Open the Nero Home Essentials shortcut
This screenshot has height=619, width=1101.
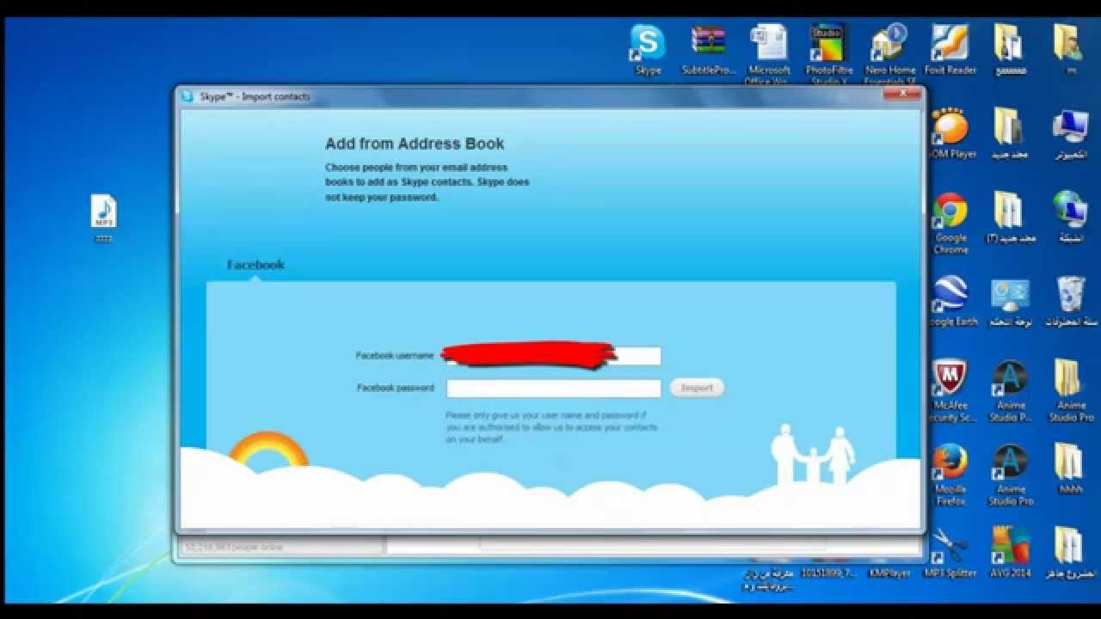[890, 52]
